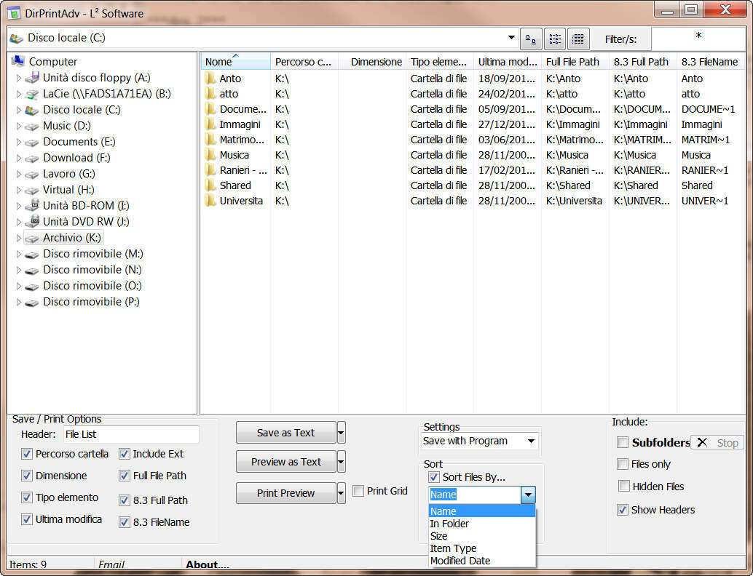
Task: Select In Folder sort option
Action: 481,524
